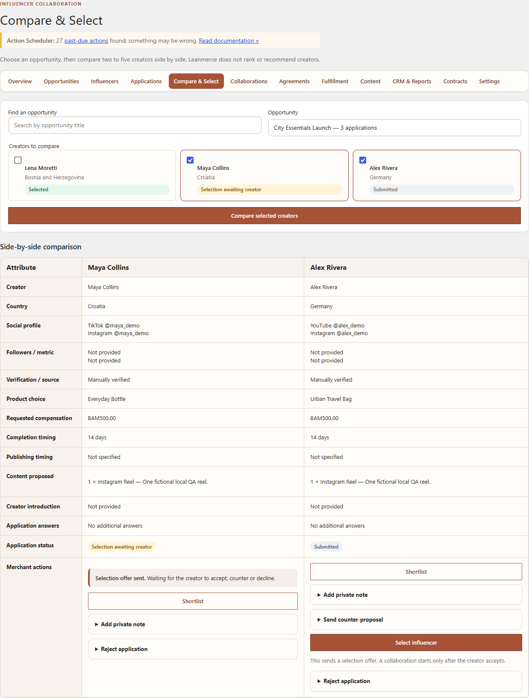This screenshot has height=698, width=529.
Task: Click Selection awaiting creator badge on Maya's card
Action: click(270, 190)
